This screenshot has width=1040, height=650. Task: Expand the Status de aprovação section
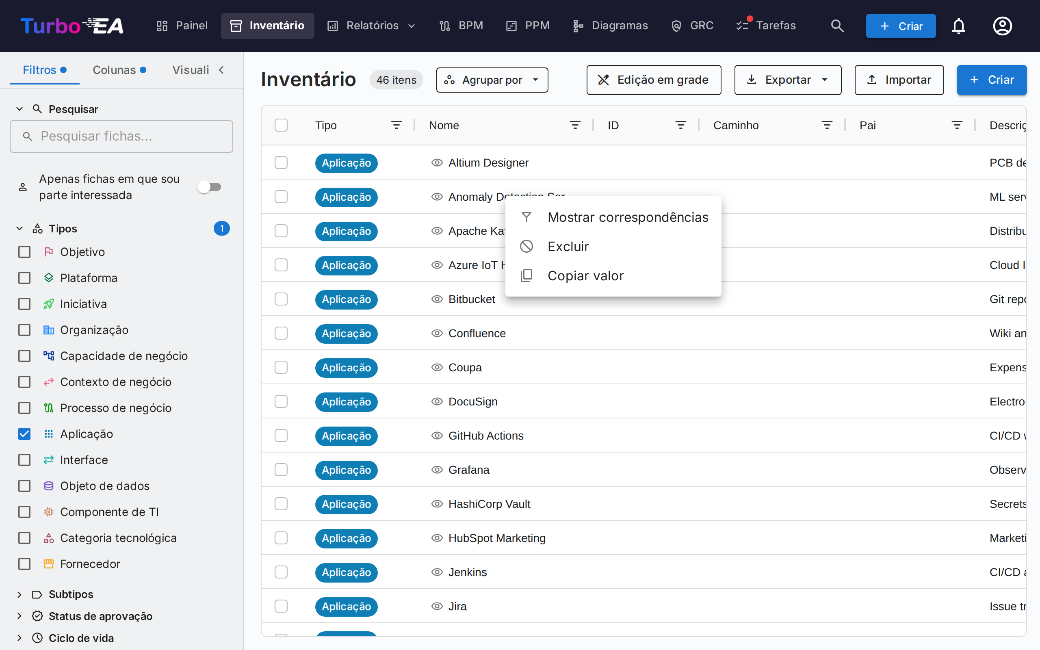click(x=19, y=616)
